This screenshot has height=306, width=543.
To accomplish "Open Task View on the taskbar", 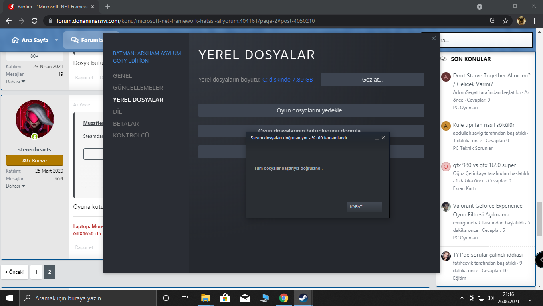I will coord(185,298).
